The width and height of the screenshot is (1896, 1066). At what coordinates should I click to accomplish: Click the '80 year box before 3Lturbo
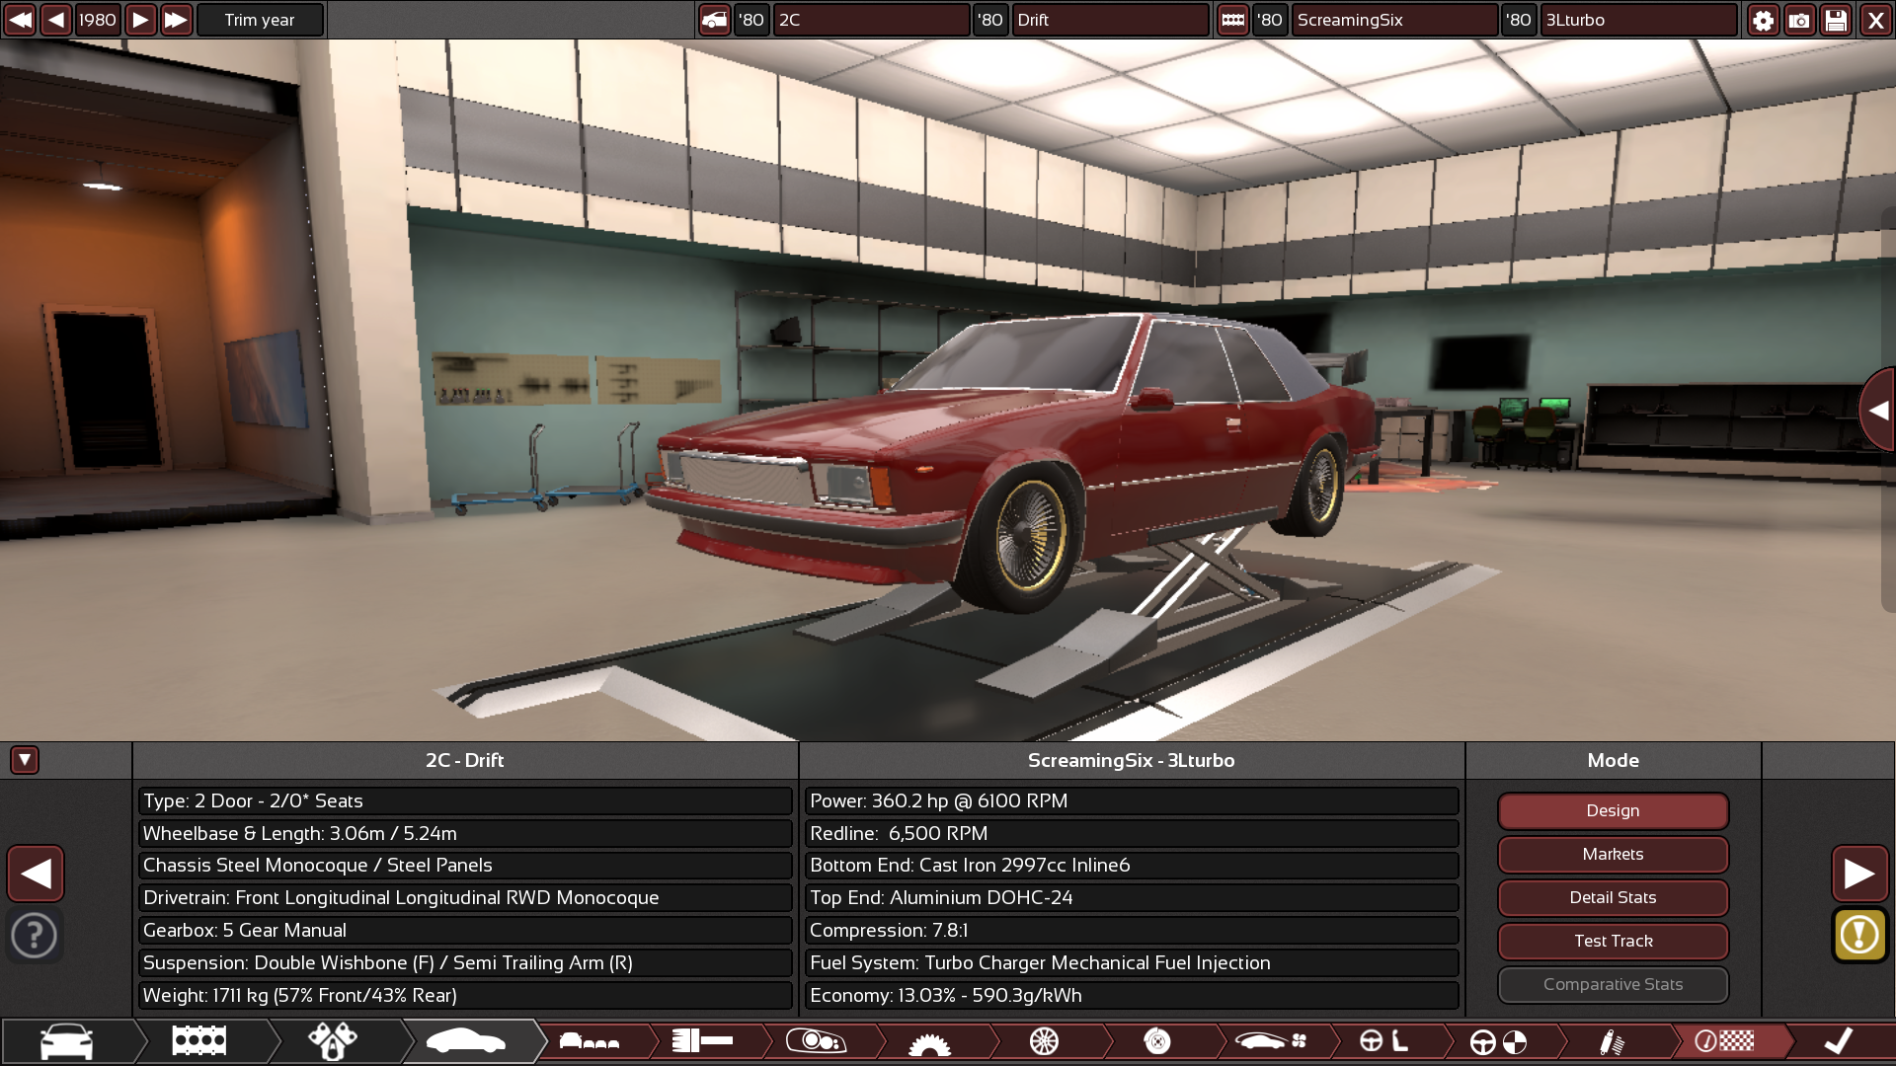click(x=1519, y=20)
